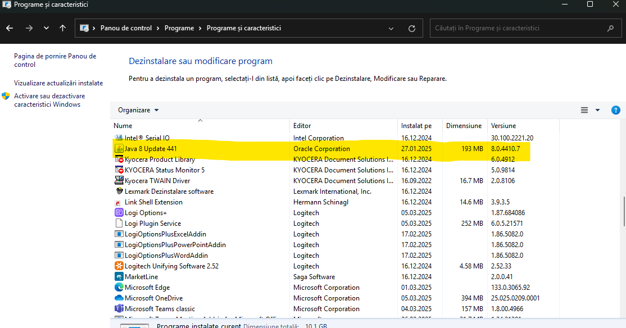Click the Microsoft Edge icon
The height and width of the screenshot is (328, 626).
tap(119, 288)
